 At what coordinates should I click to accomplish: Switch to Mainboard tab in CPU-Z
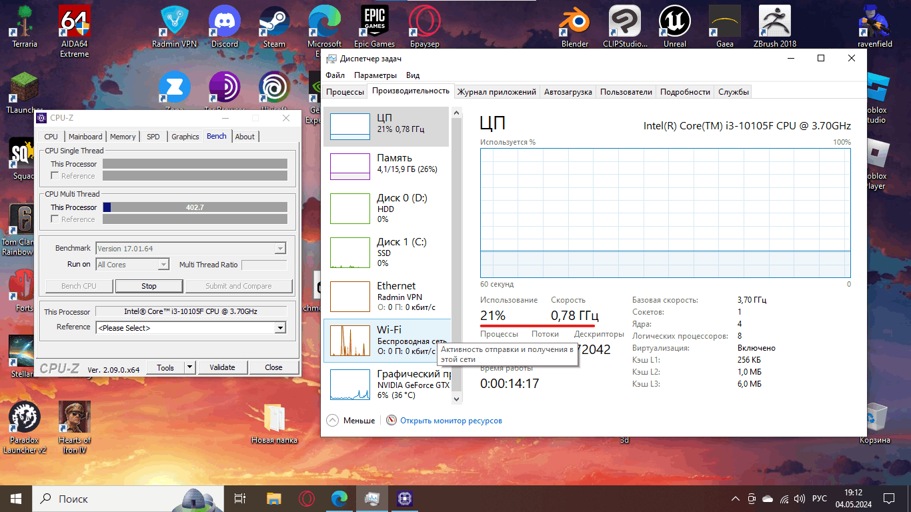85,137
